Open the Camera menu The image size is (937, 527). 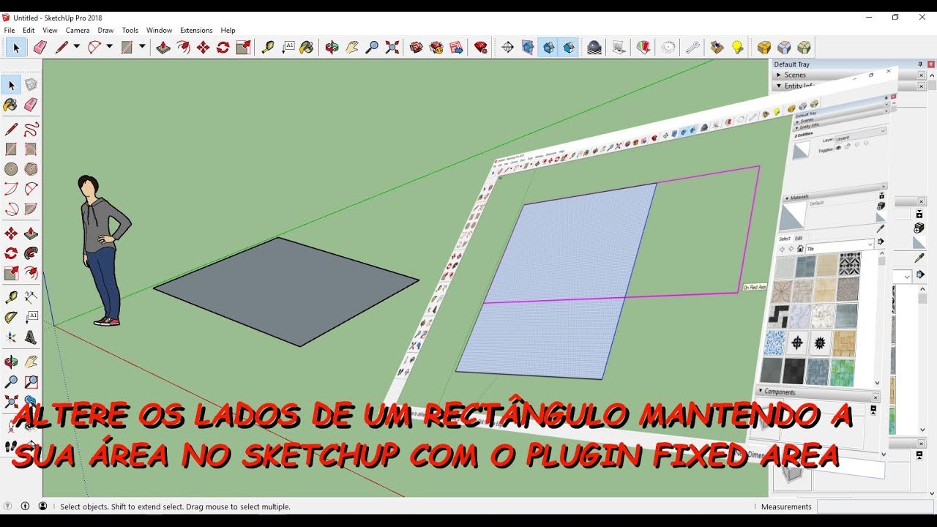[78, 31]
